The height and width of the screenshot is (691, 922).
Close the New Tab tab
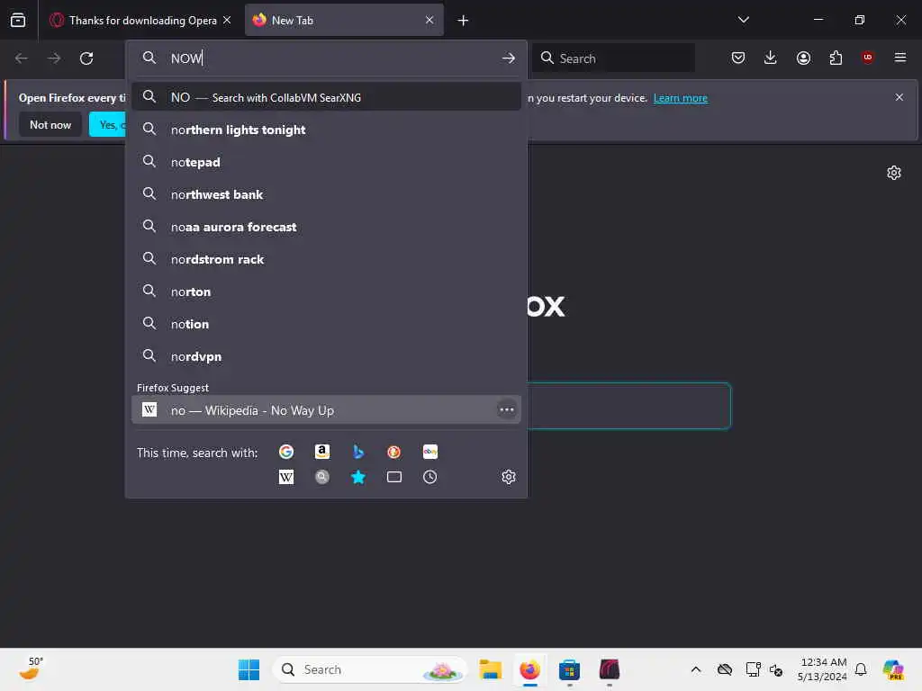[429, 20]
